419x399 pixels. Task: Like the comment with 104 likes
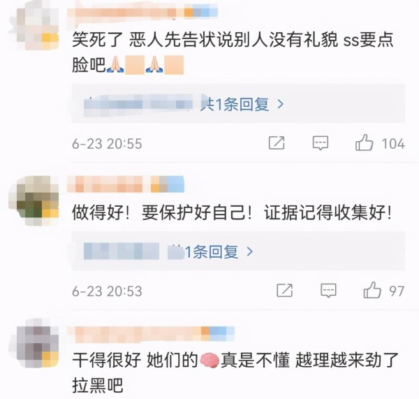364,143
